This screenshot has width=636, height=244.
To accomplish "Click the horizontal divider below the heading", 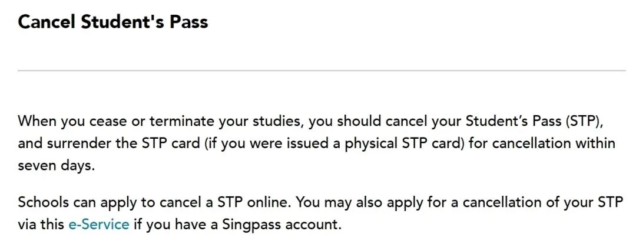I will click(322, 71).
